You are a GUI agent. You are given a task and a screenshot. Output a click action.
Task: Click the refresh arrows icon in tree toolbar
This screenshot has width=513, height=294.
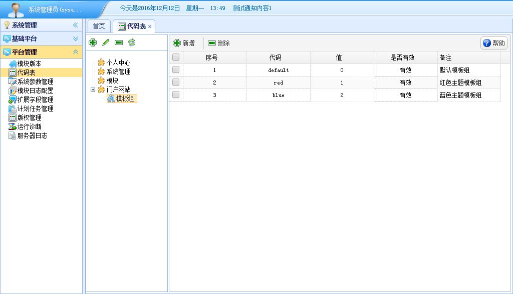point(132,43)
